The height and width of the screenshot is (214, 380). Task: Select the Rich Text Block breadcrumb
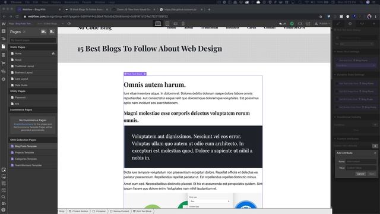[142, 212]
